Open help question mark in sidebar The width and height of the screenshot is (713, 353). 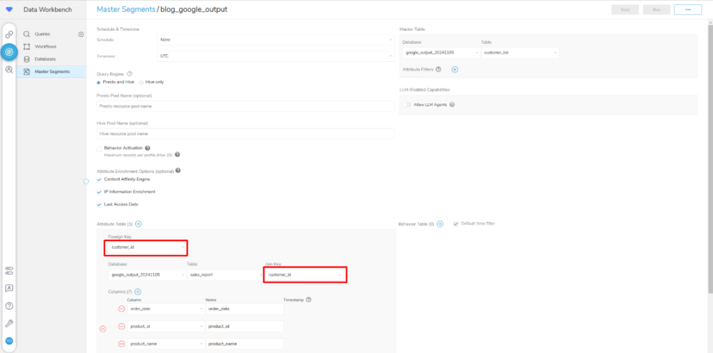(x=8, y=306)
